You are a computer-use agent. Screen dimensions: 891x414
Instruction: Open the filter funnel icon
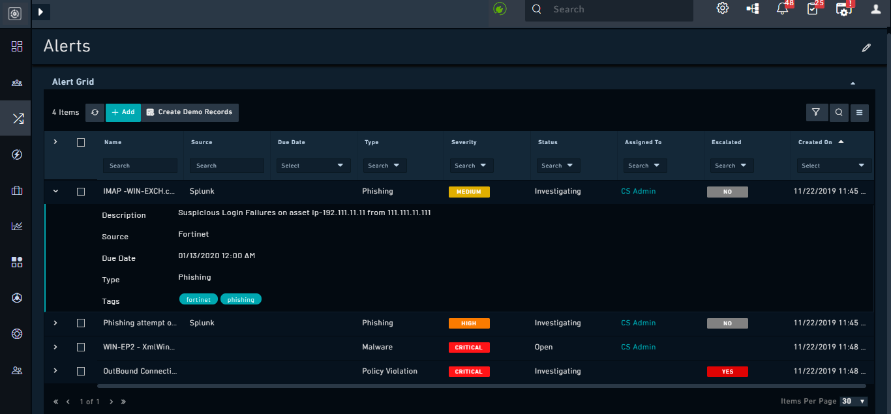click(816, 112)
